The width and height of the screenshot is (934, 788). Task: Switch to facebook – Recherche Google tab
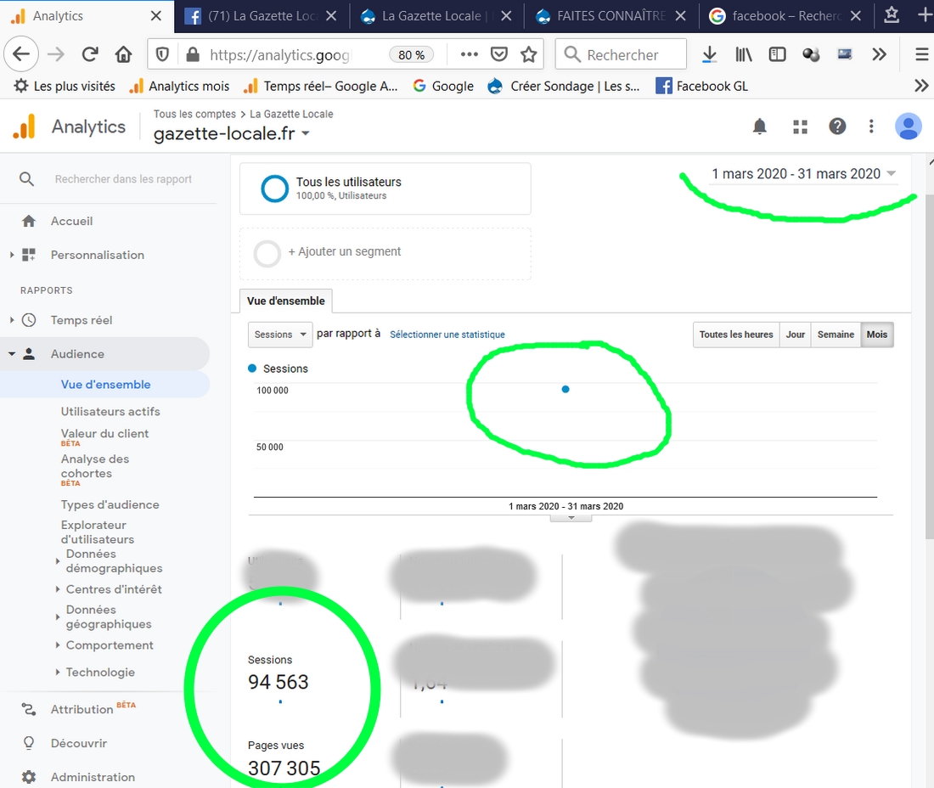pos(785,16)
